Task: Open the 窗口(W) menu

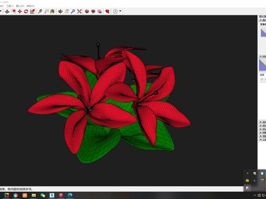Action: click(20, 6)
